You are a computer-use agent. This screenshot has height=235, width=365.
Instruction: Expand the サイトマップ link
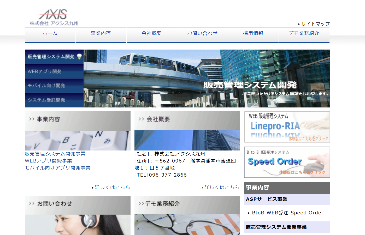click(315, 24)
